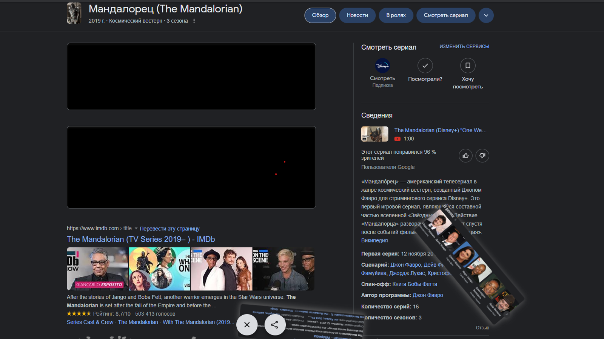604x339 pixels.
Task: Click the https://www.imdb.com URL text
Action: point(93,229)
